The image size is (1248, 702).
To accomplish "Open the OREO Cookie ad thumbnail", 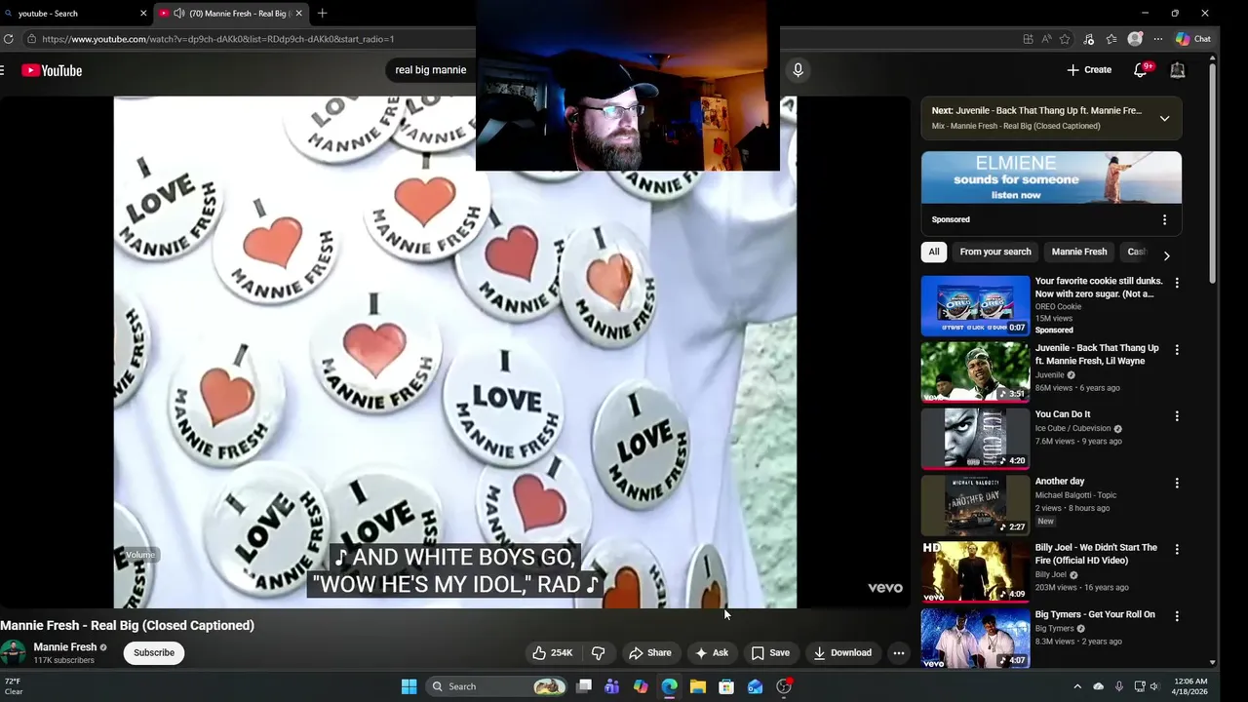I will tap(975, 305).
